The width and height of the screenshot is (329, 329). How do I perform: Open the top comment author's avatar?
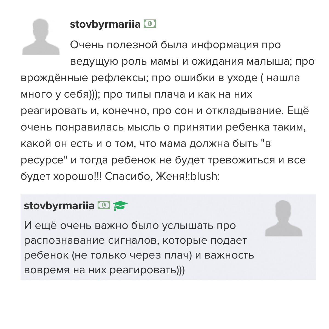pos(41,37)
